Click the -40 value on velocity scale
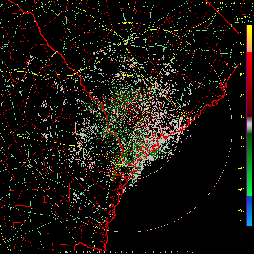The width and height of the screenshot is (254, 254). [x=241, y=169]
